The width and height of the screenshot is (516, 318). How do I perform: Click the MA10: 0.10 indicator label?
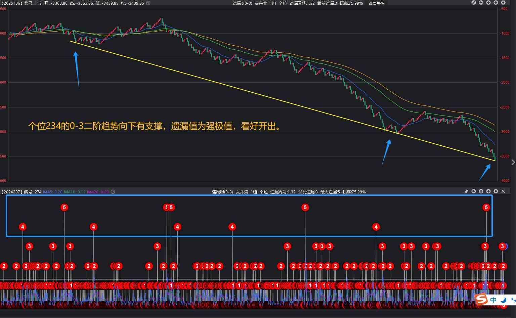click(x=75, y=192)
